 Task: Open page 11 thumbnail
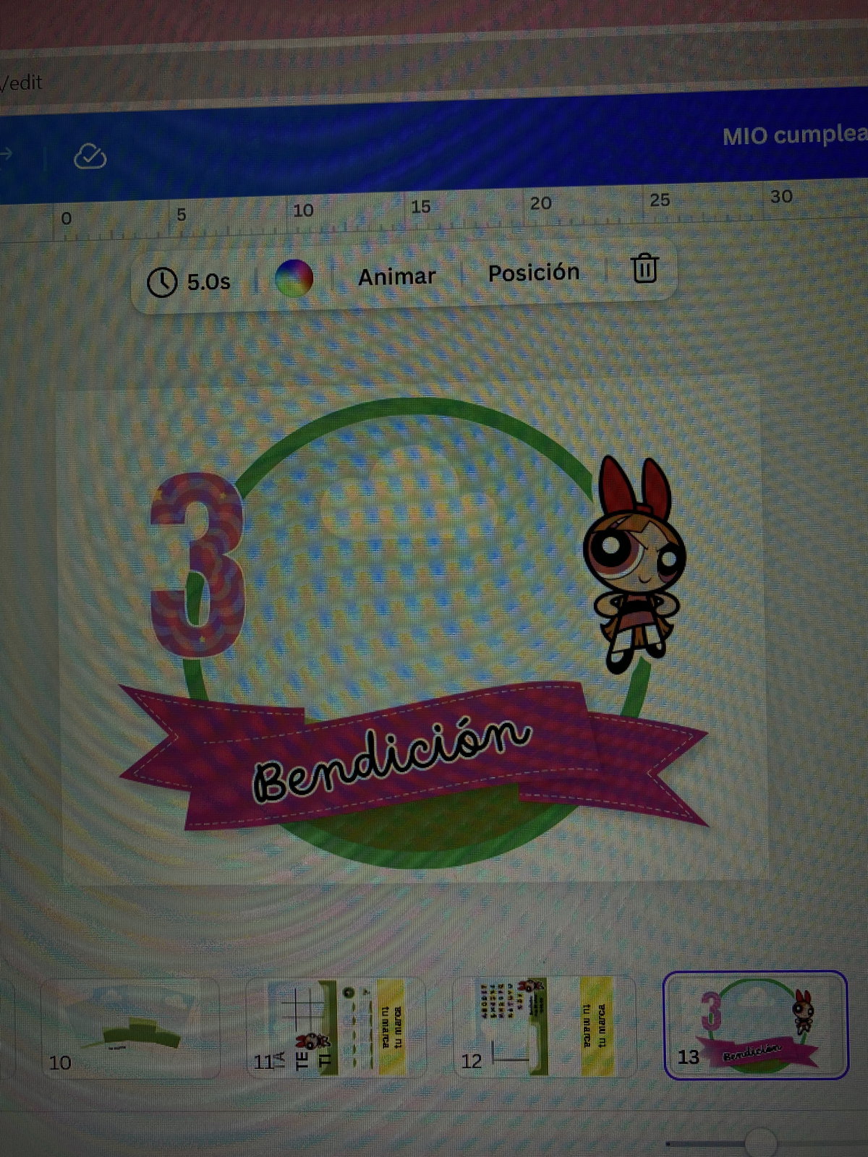(336, 1027)
